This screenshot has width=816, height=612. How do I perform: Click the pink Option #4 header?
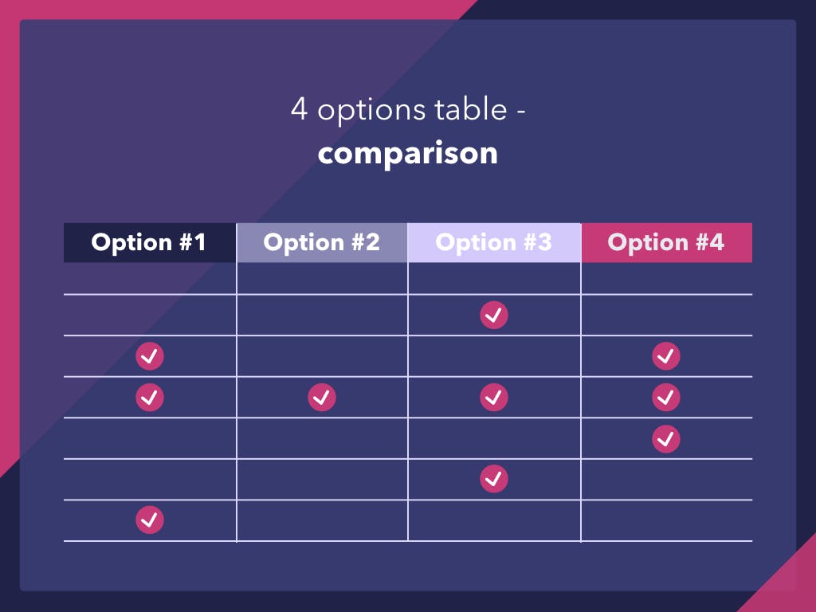tap(666, 242)
